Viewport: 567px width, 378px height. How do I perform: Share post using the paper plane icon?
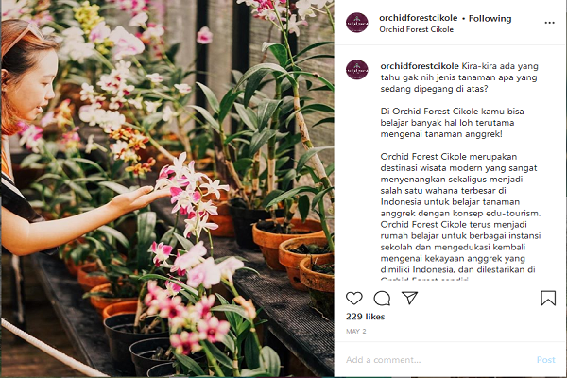point(410,298)
